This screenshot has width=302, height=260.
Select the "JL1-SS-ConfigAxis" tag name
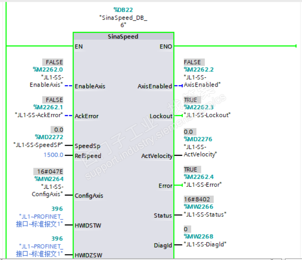coord(47,190)
